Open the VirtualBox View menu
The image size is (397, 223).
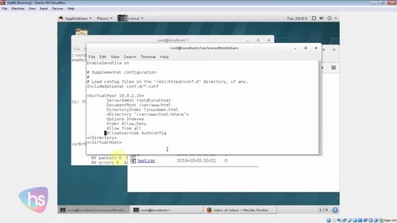(x=32, y=8)
